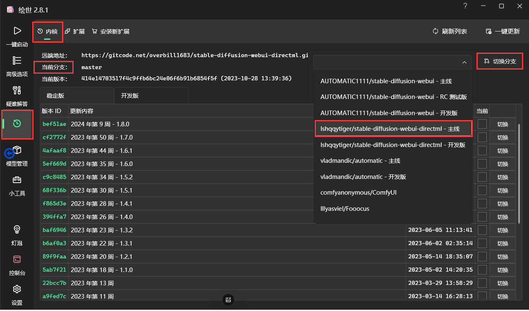The height and width of the screenshot is (311, 529).
Task: Click the 一键启动 play icon
Action: click(17, 31)
